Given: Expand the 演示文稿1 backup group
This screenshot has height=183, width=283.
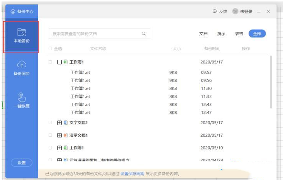Looking at the screenshot, I should click(59, 135).
